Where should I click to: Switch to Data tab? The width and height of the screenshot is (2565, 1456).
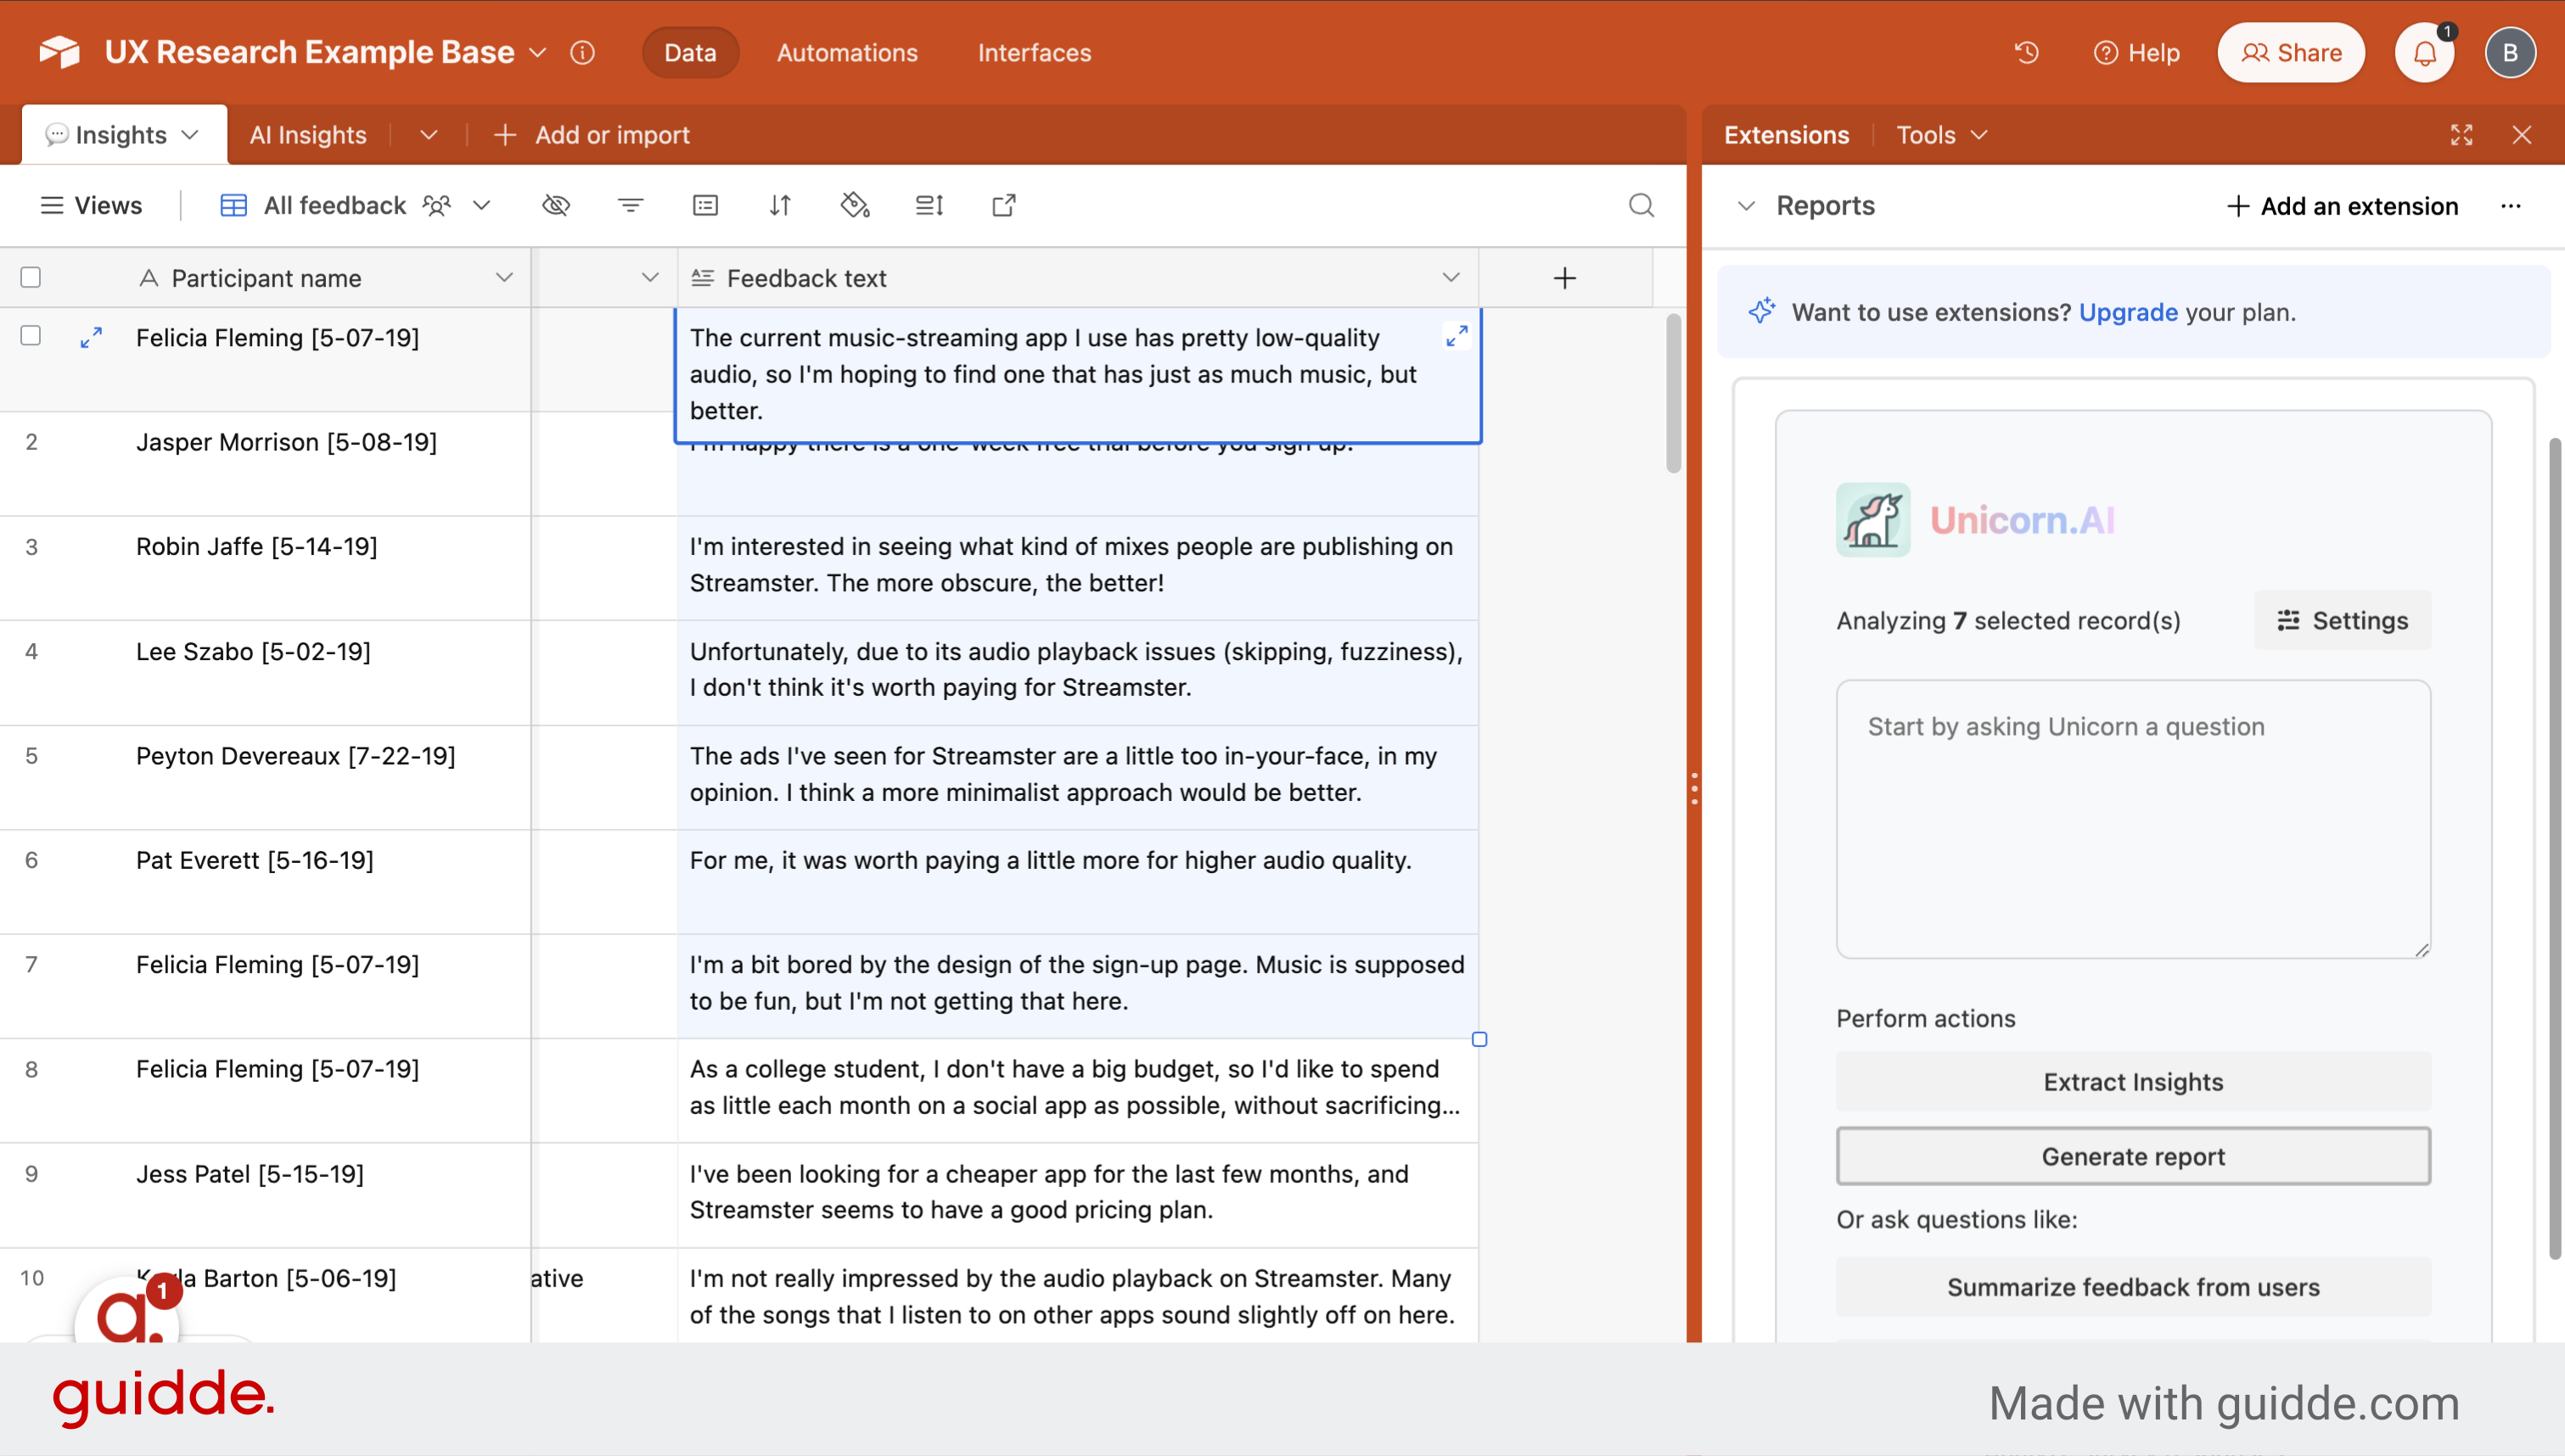point(690,52)
